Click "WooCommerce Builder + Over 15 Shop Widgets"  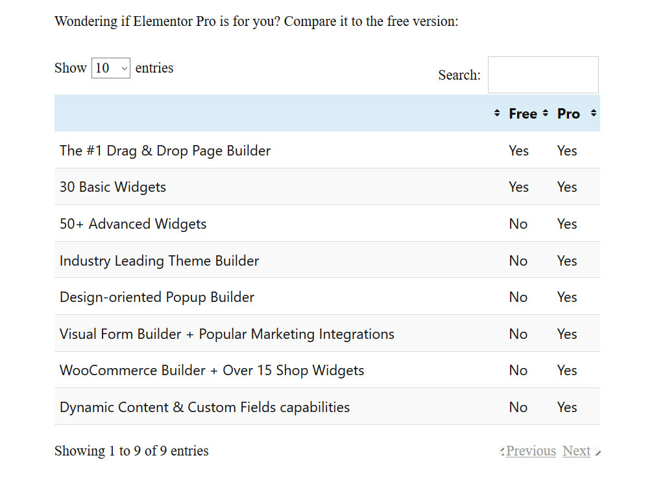click(x=212, y=371)
